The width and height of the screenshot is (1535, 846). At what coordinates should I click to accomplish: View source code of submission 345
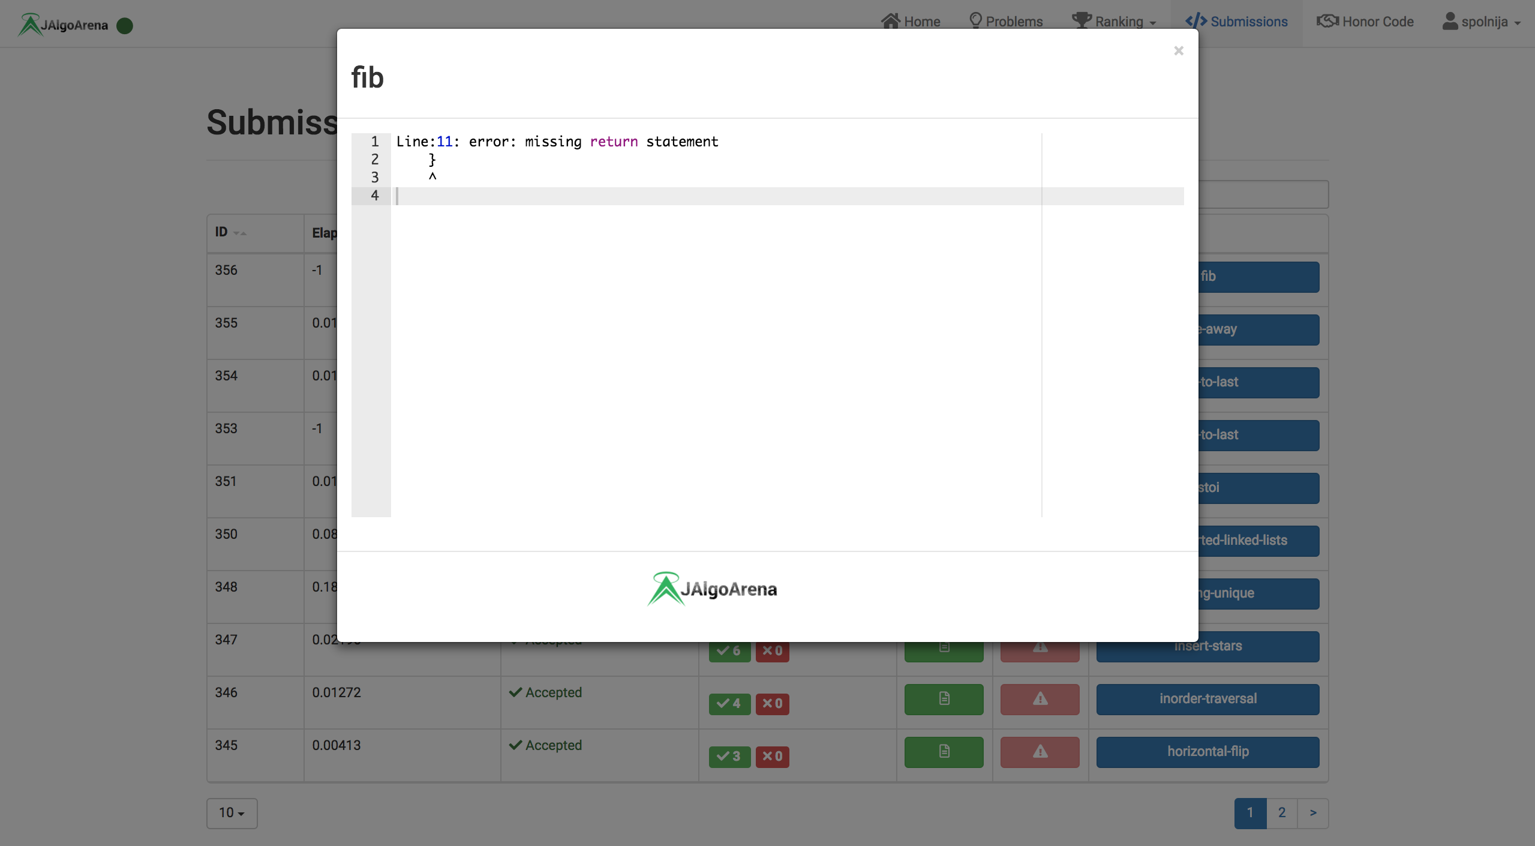coord(944,752)
